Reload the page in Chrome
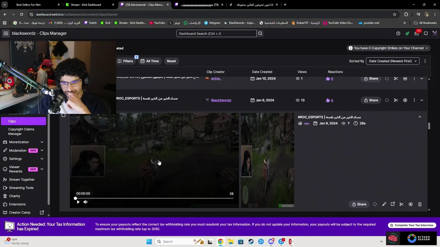440x247 pixels. [21, 14]
